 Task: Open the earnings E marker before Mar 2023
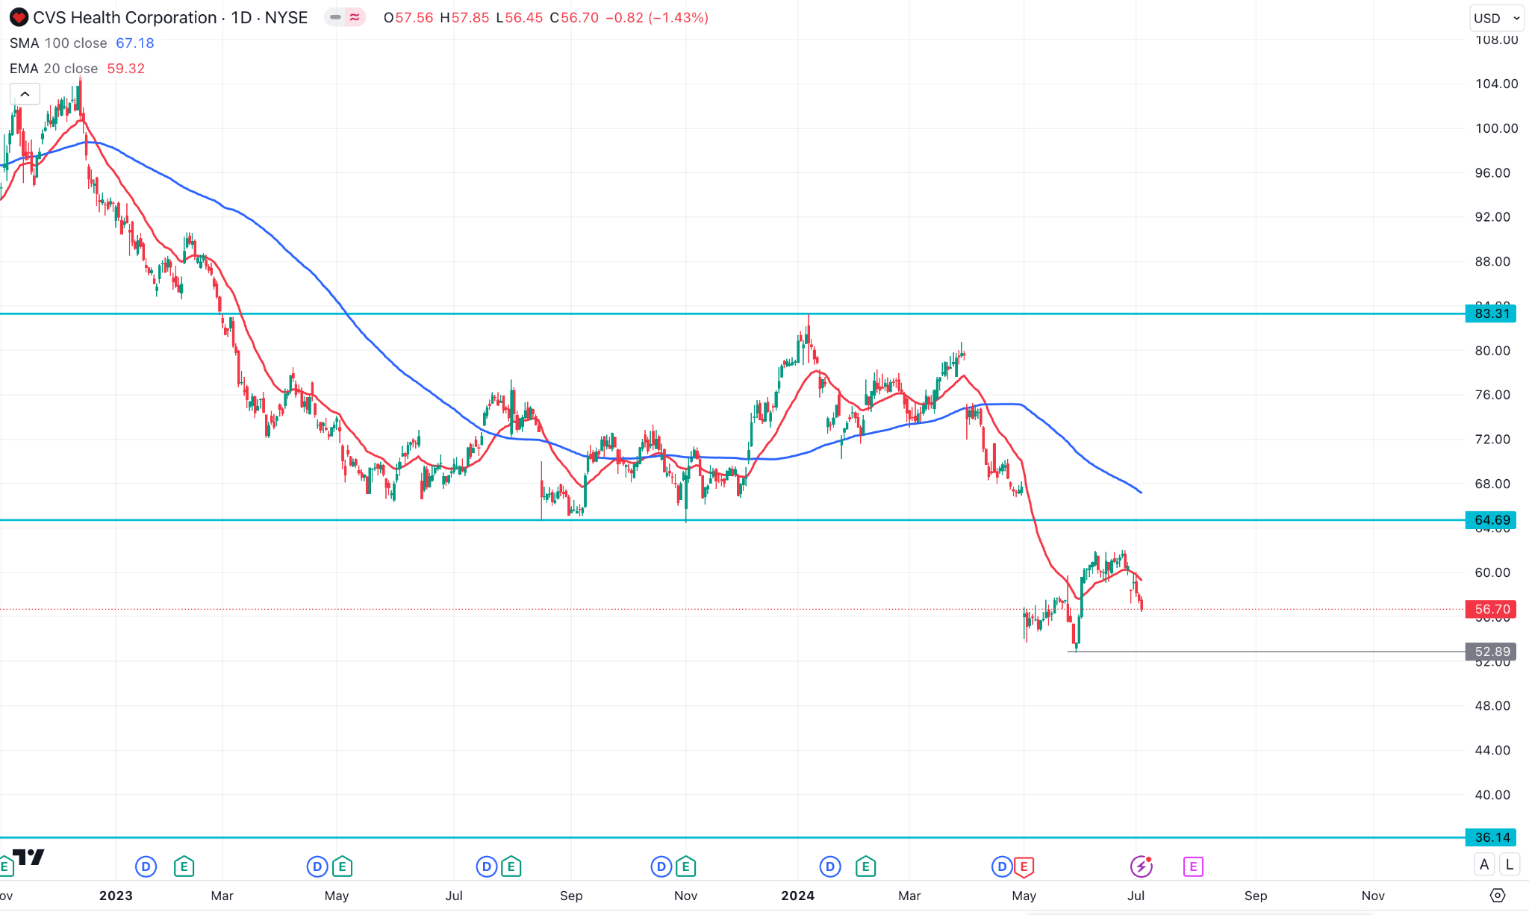[184, 866]
